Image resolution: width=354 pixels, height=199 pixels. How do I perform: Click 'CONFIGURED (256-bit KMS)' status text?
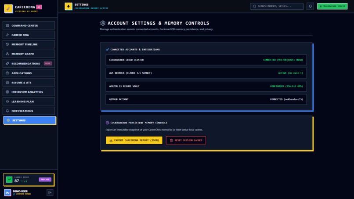pyautogui.click(x=286, y=86)
